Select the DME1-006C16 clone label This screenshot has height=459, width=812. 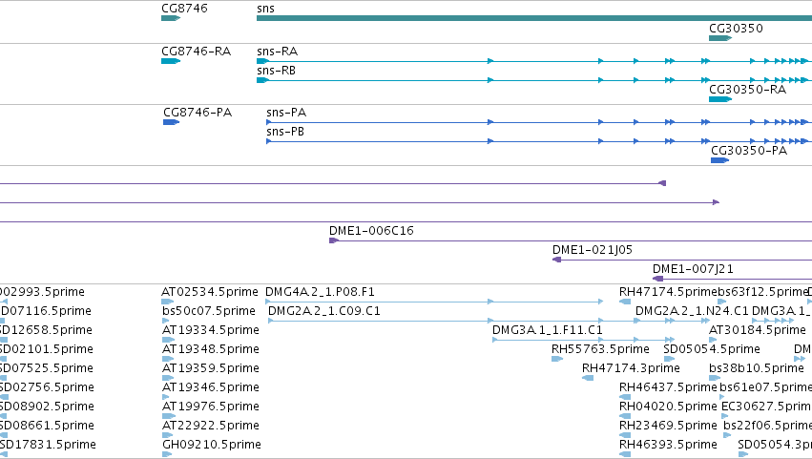click(371, 231)
